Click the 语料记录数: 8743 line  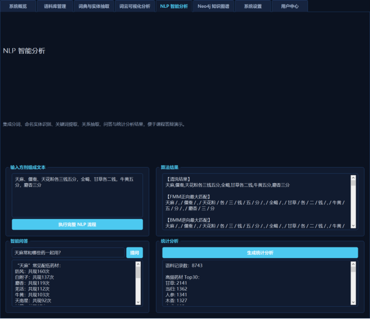(x=184, y=265)
